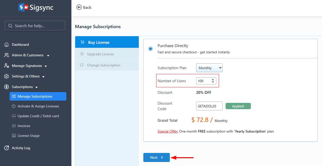Screen dimensions: 322x166
Task: Click the Update Credit / Debit card icon
Action: coord(14,116)
